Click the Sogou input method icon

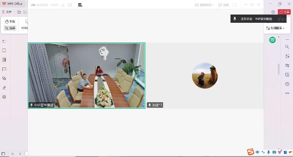pyautogui.click(x=250, y=152)
